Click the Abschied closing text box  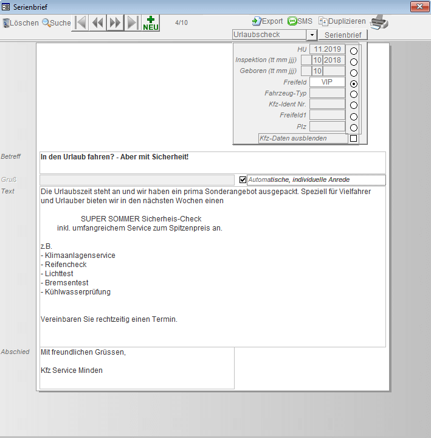pos(137,367)
